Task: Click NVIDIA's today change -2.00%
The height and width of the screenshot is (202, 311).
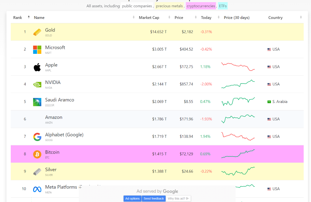Action: click(x=206, y=84)
